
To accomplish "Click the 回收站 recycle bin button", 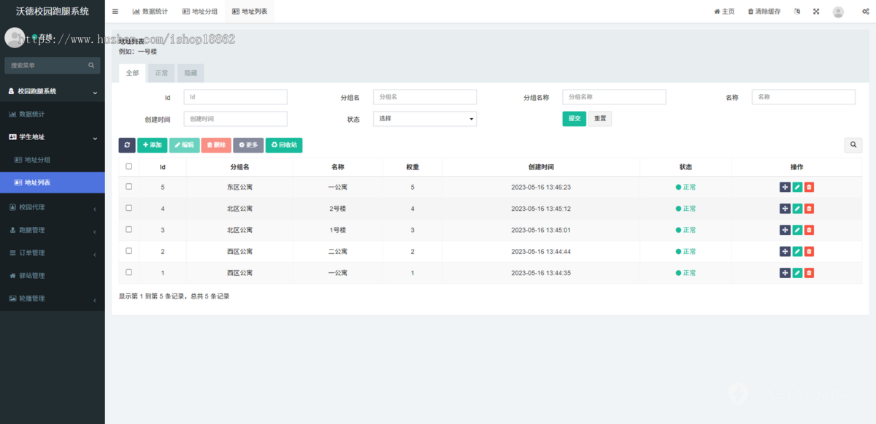I will point(283,145).
